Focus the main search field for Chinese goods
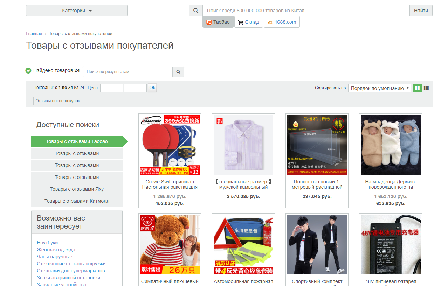448x286 pixels. [x=306, y=11]
